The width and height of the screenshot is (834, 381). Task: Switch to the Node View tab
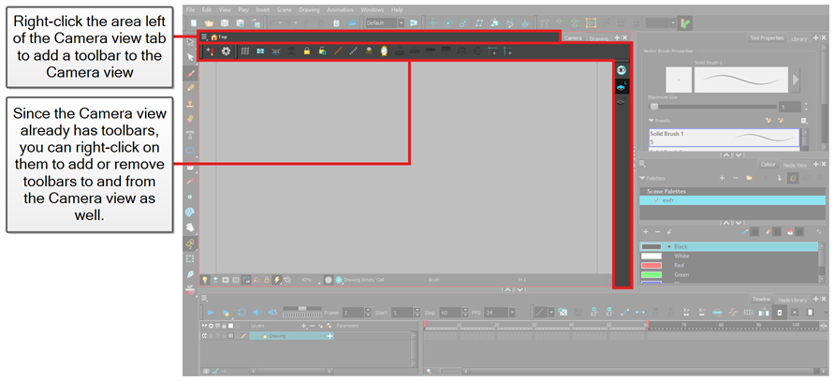click(793, 165)
